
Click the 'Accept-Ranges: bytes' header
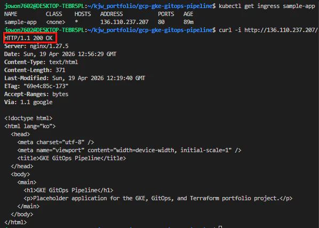coord(36,94)
